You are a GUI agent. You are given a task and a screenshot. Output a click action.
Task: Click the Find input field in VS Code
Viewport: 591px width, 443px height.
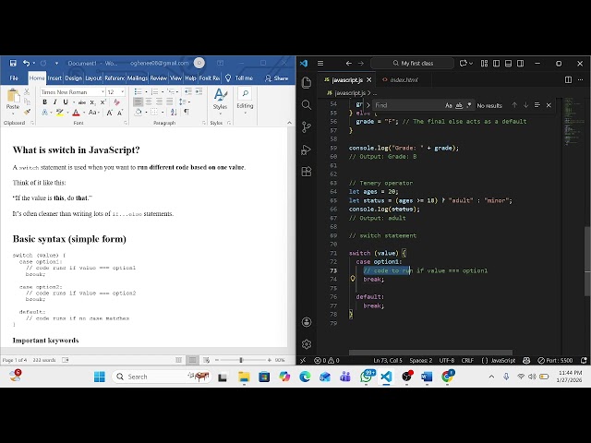click(408, 105)
